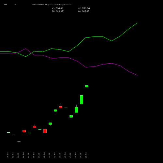
Task: Click the green candle for 17 Feb
Action: 71,116
